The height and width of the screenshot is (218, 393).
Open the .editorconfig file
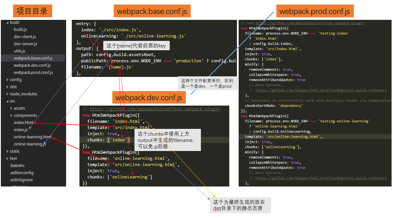22,173
